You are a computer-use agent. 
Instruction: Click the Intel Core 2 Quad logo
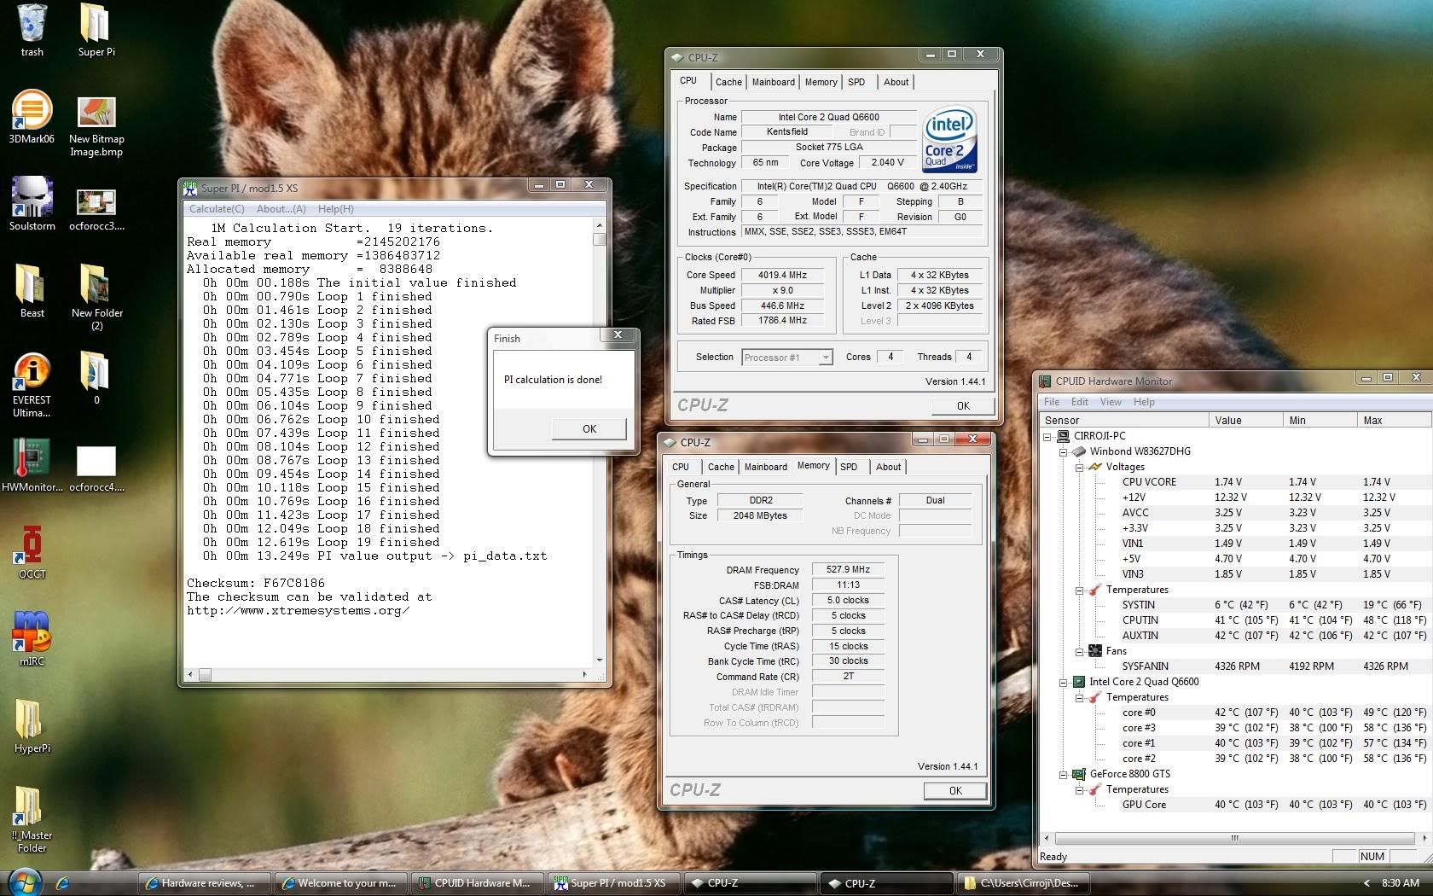[x=949, y=141]
